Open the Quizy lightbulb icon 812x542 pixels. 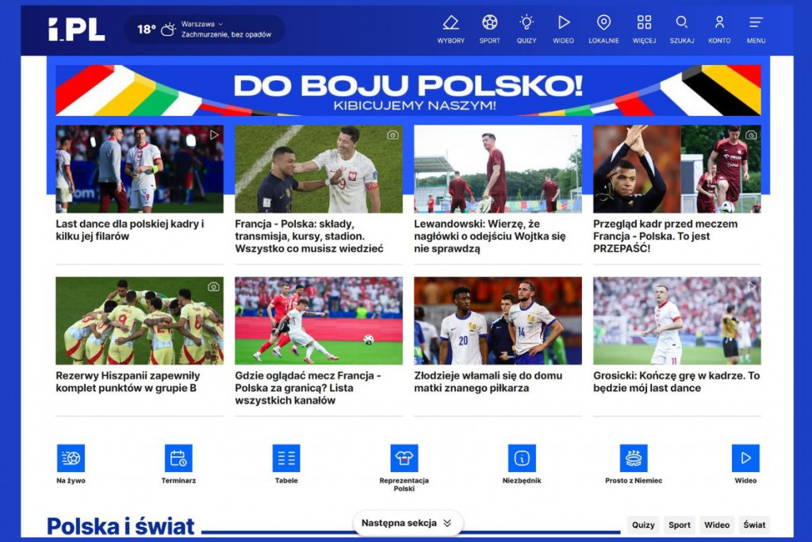point(527,23)
